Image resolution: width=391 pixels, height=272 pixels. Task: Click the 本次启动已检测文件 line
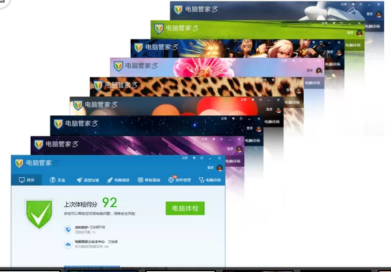click(92, 247)
